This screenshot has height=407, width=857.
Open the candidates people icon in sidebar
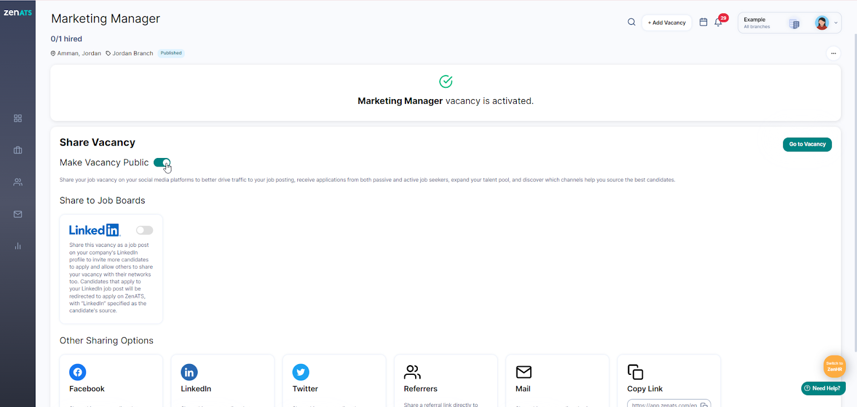(18, 182)
